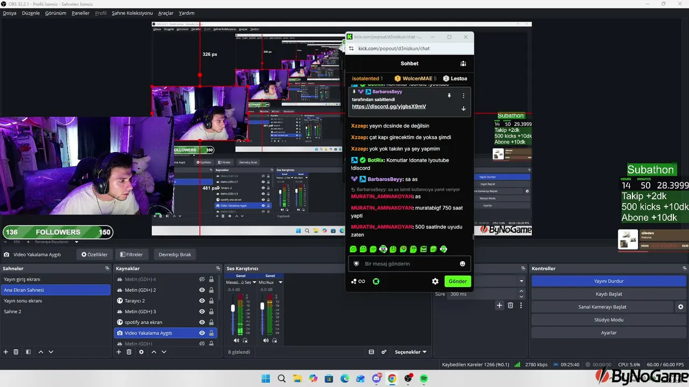Collapse pinned message with down arrow

(x=463, y=109)
